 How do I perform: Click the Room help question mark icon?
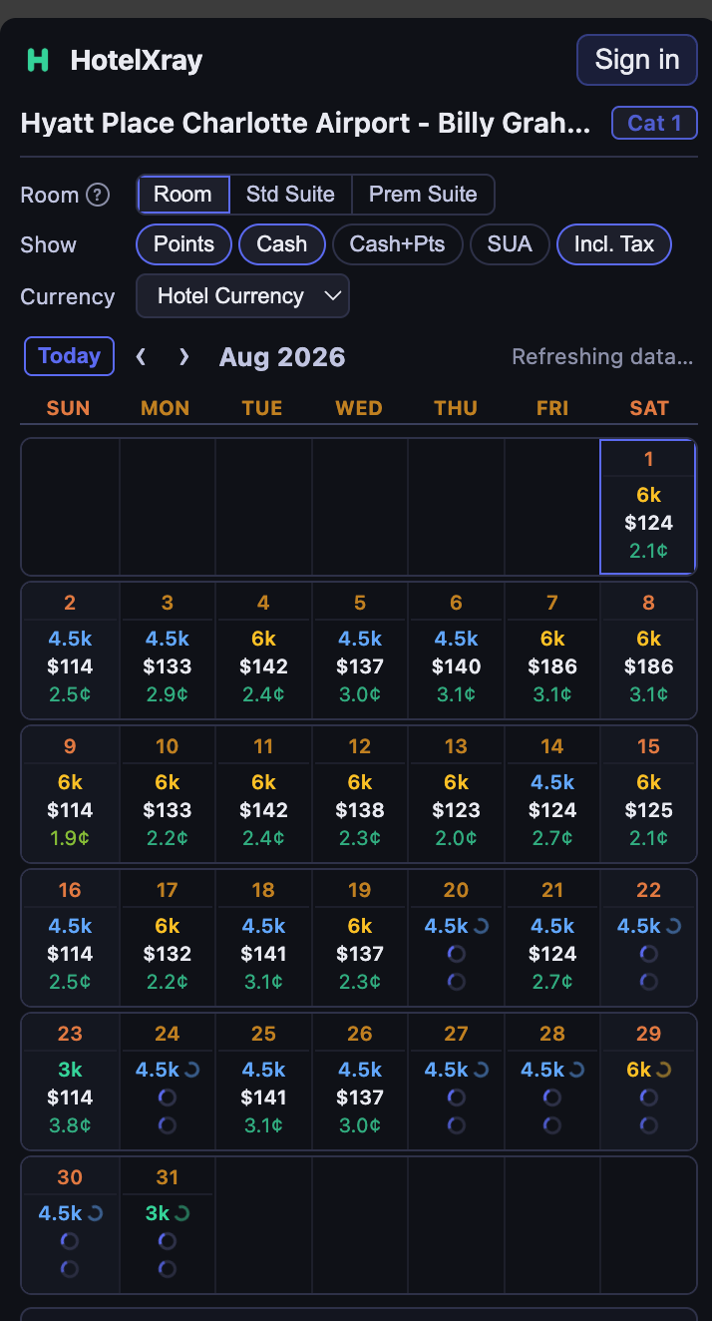(97, 195)
